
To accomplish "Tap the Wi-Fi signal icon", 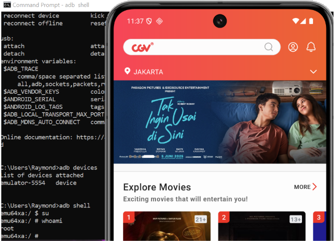I will [295, 21].
